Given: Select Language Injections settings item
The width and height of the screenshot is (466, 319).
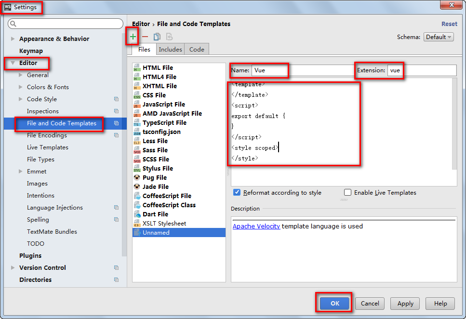Looking at the screenshot, I should pos(54,208).
